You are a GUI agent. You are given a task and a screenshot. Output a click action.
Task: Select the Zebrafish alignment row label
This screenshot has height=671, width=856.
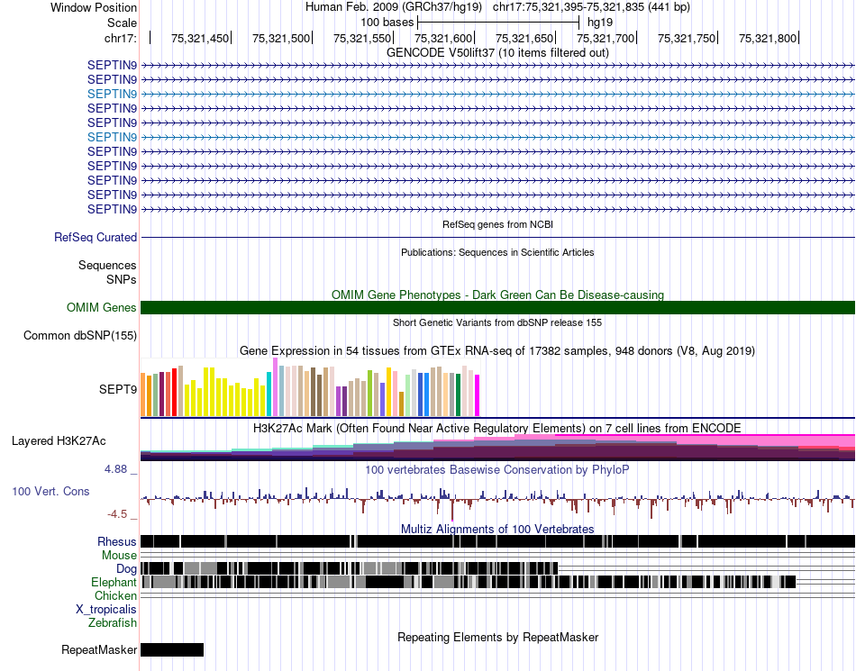[x=113, y=622]
